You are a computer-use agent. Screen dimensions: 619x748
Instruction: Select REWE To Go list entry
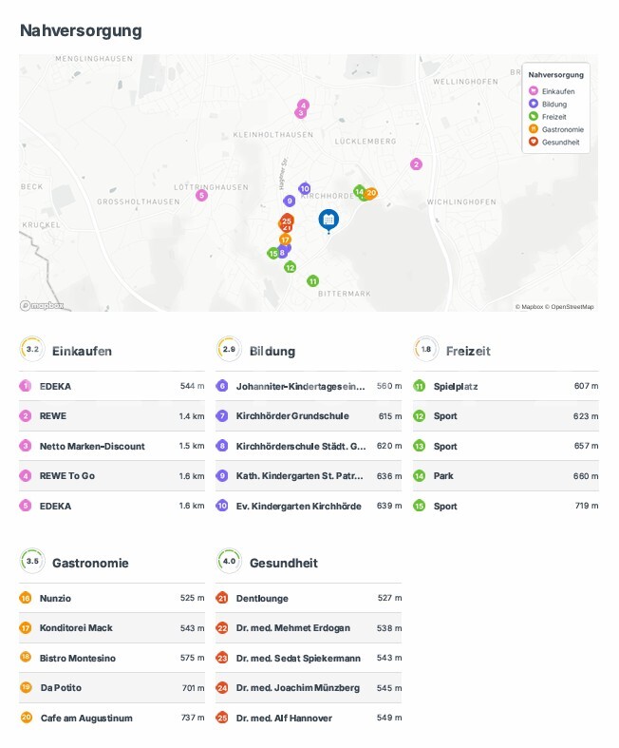click(x=67, y=476)
